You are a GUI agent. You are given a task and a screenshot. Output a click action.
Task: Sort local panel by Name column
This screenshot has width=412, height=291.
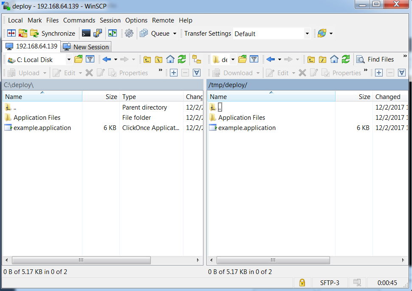point(42,96)
